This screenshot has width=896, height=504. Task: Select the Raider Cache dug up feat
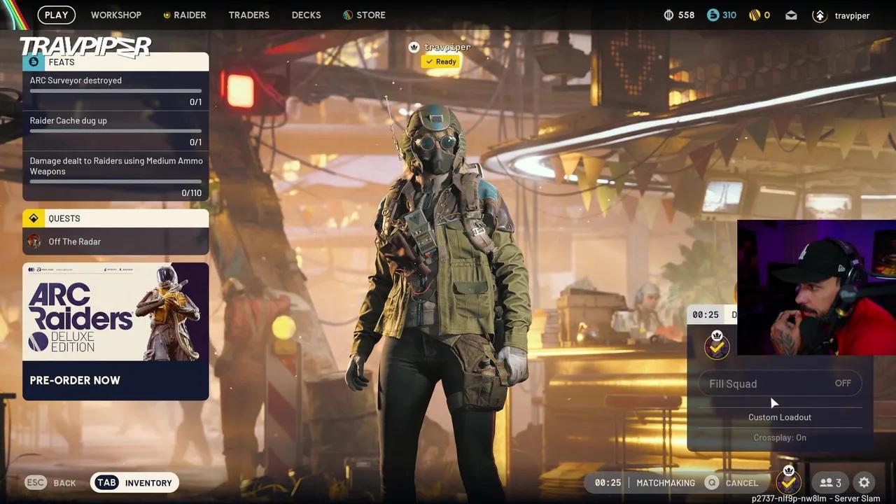tap(115, 131)
